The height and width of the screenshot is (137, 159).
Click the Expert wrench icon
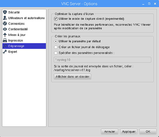pos(5,52)
